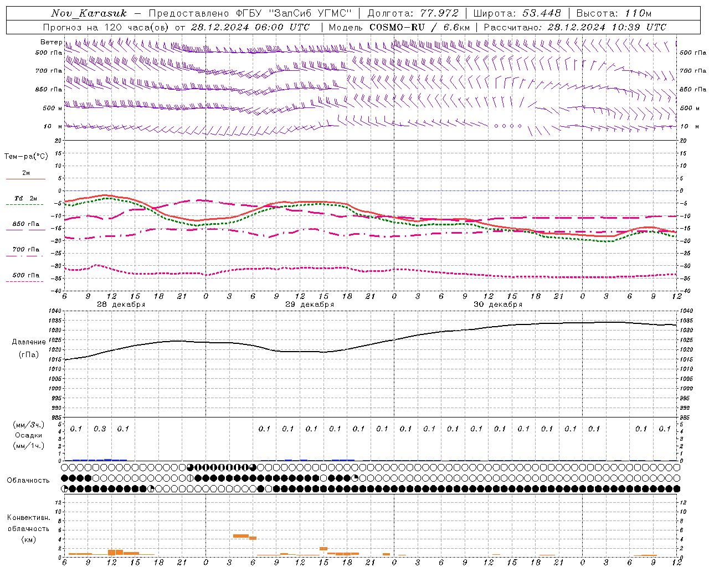Click '500 гПа' entry in temperature legend
This screenshot has height=567, width=709.
(26, 275)
